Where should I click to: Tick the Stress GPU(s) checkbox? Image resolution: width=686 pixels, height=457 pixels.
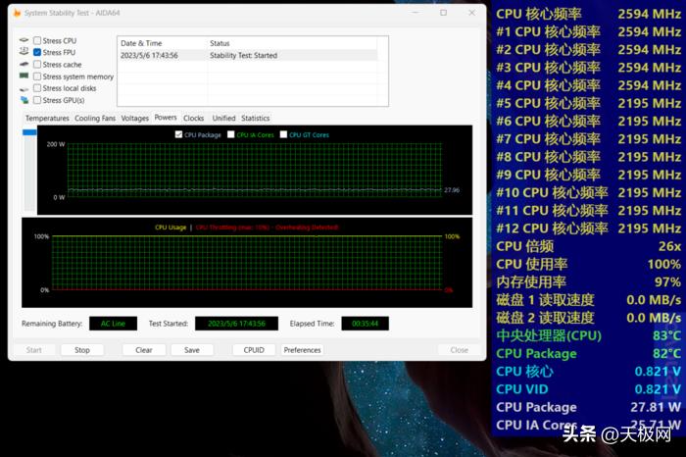[x=37, y=100]
